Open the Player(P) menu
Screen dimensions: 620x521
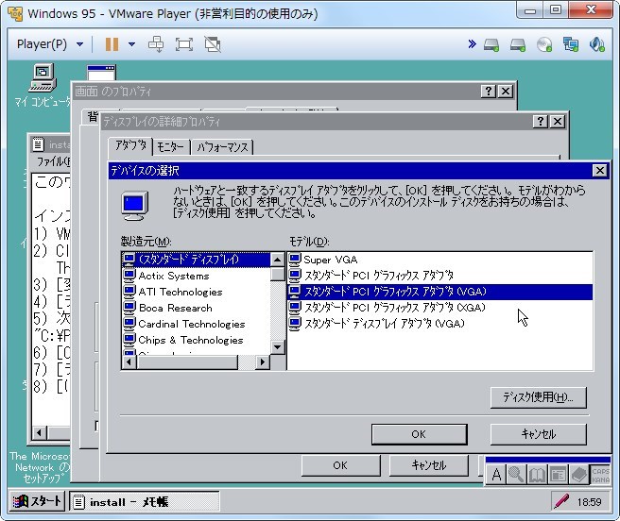pos(50,44)
